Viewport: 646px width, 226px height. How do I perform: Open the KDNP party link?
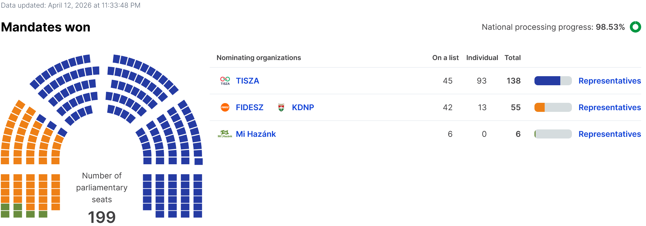click(303, 107)
